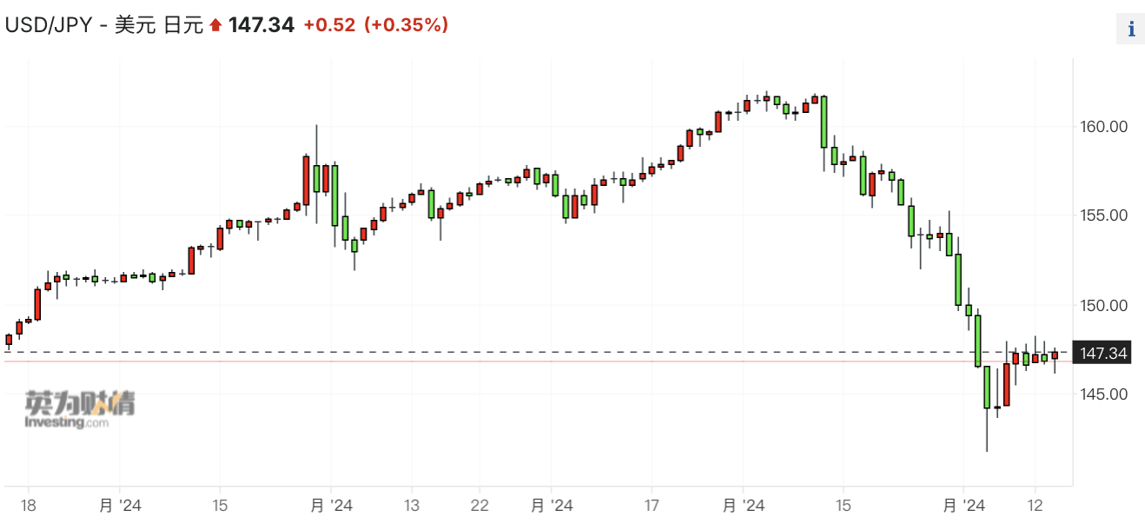Click the rightmost candlestick on the chart
The image size is (1145, 530).
(1055, 355)
